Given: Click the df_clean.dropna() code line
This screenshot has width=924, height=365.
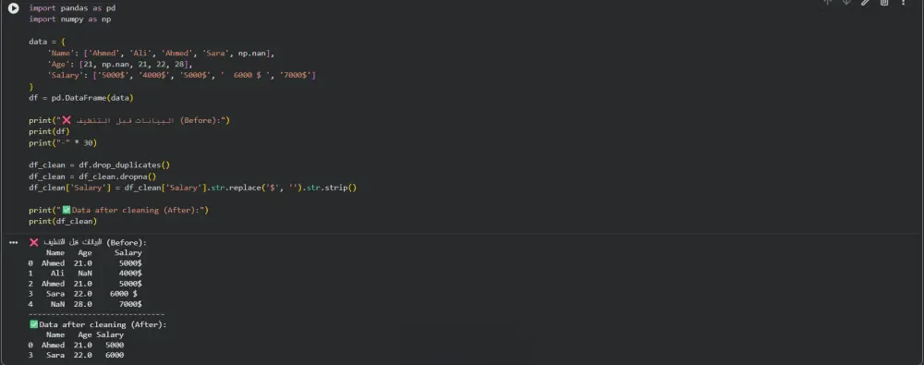Looking at the screenshot, I should pyautogui.click(x=92, y=176).
